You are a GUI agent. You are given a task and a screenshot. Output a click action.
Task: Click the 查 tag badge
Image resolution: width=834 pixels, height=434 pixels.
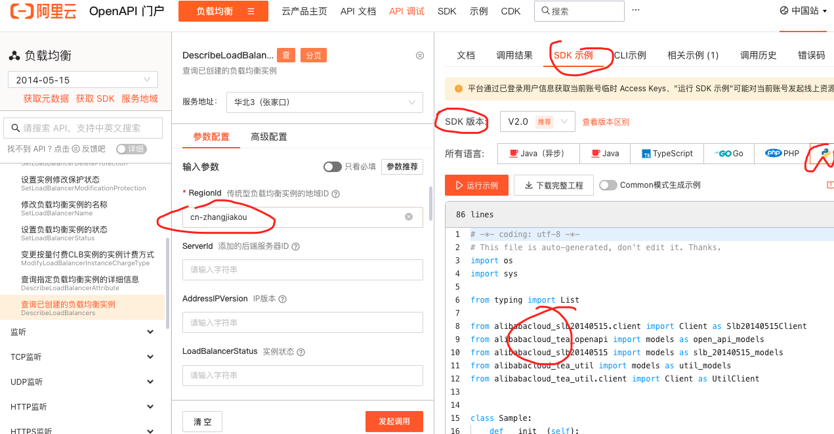click(x=286, y=55)
